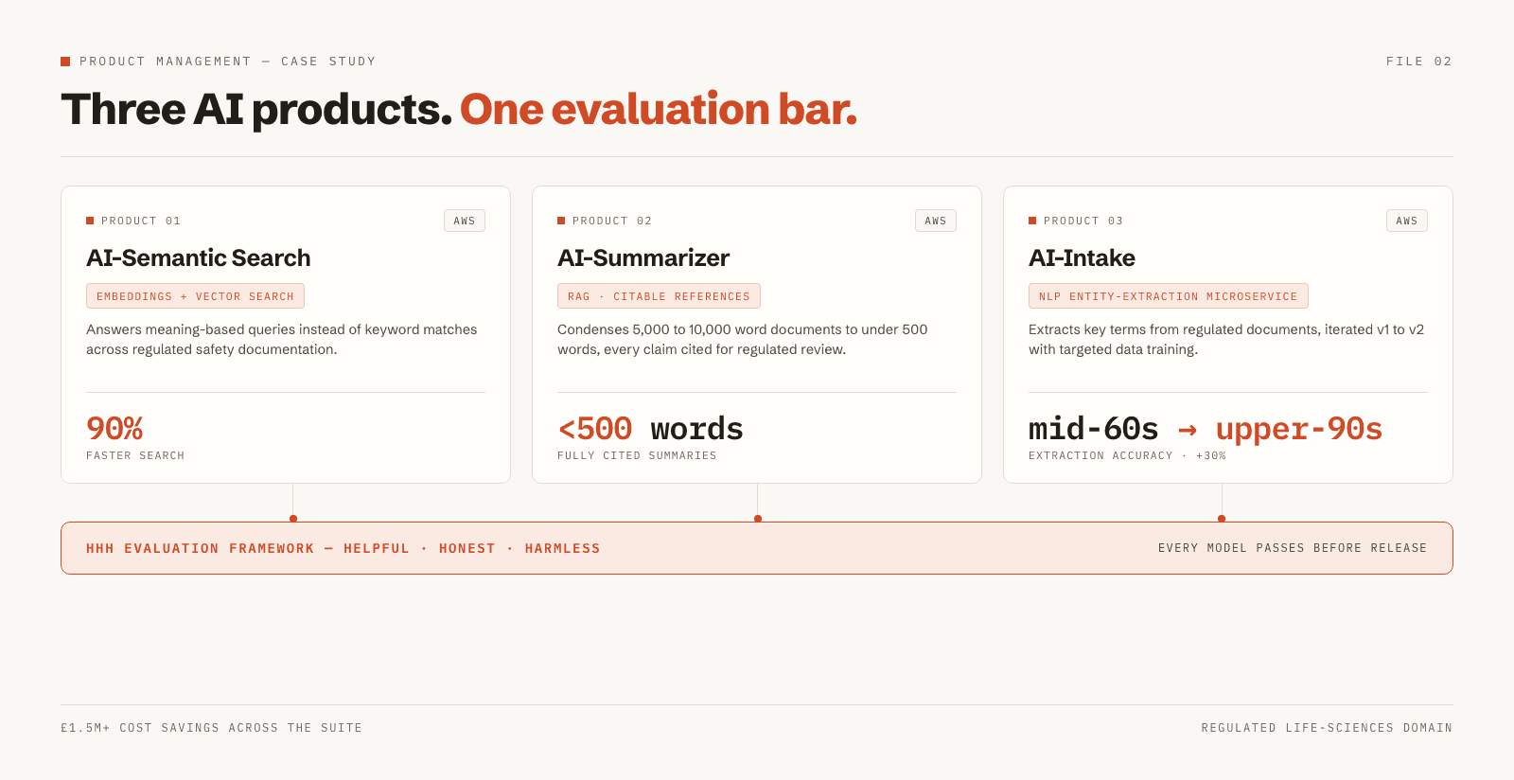Click the 'EXTRACTION ACCURACY · +30%' caption
This screenshot has width=1514, height=780.
click(1127, 455)
